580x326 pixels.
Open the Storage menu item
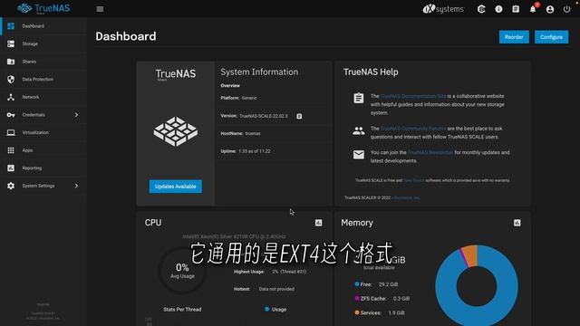43,43
